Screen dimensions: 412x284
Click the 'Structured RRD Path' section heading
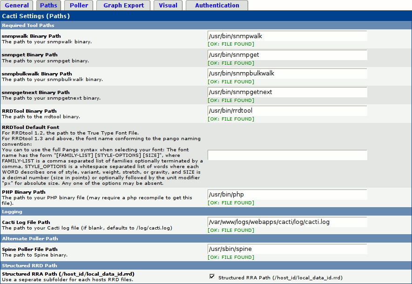point(29,265)
